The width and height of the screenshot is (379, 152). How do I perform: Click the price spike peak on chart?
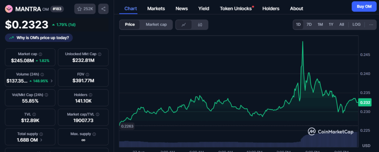point(303,42)
